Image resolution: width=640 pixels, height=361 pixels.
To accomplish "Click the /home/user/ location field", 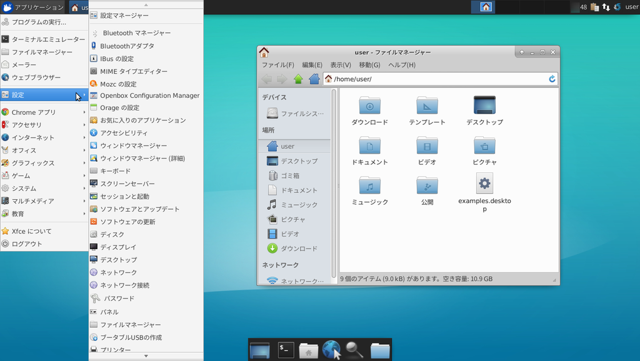I will point(440,79).
